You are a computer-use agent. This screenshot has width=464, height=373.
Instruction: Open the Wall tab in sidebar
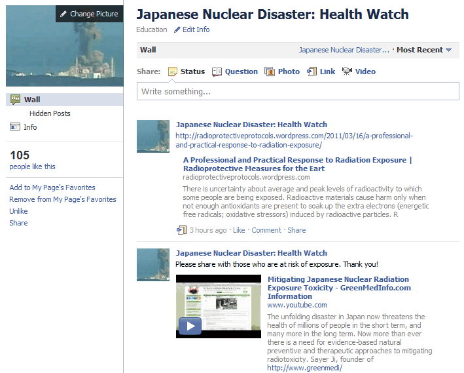65,100
